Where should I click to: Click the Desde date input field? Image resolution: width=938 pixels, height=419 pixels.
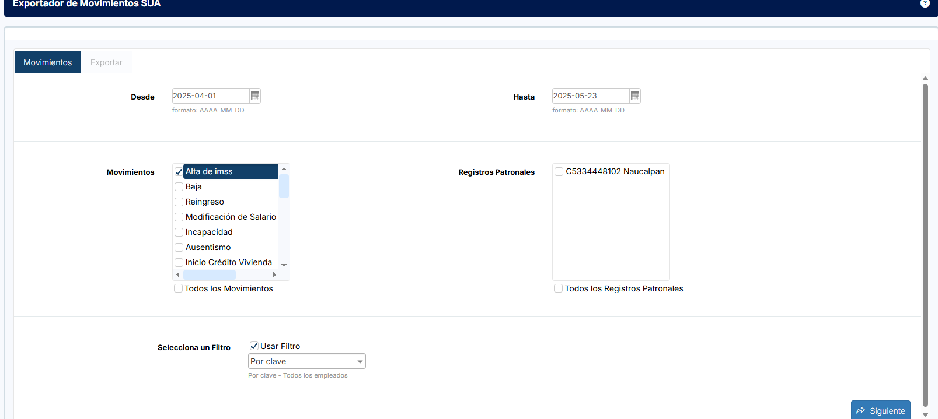[210, 96]
